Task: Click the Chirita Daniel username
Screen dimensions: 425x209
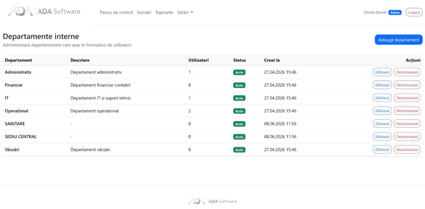Action: pos(375,12)
